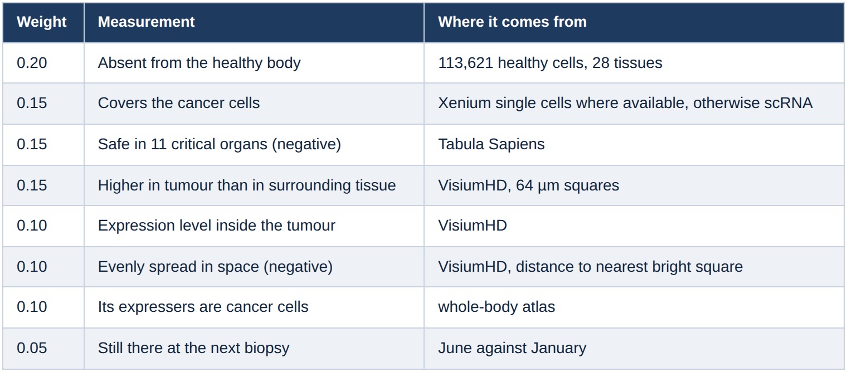Click the '113,621 healthy cells, 28 tissues' cell
Screen dimensions: 847x372
click(634, 63)
